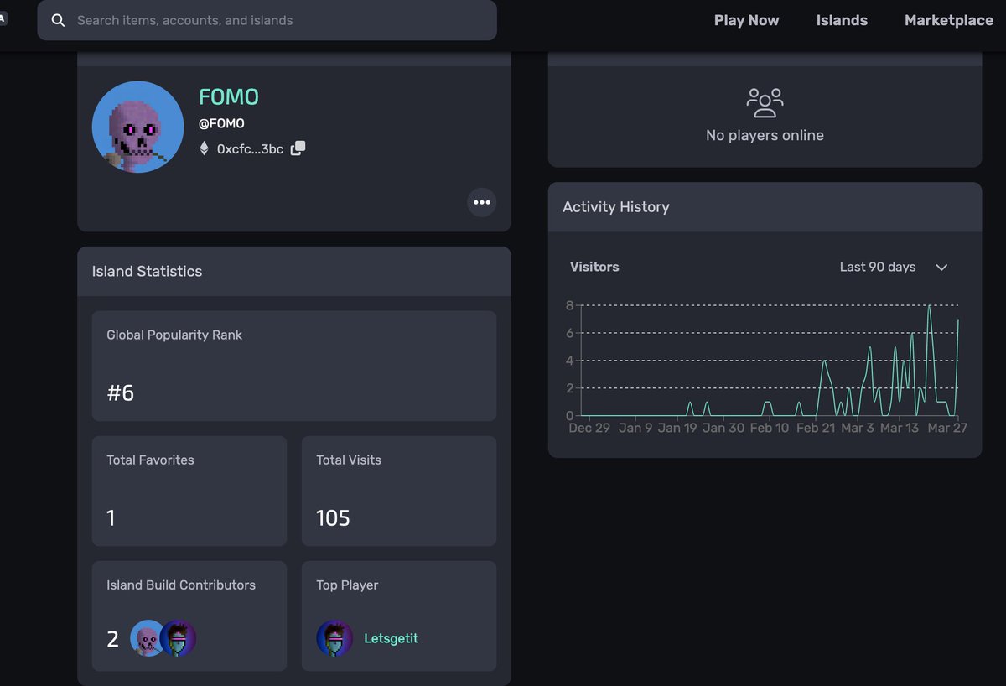Copy the 0xcfc...3bc wallet address
This screenshot has width=1006, height=686.
pos(297,148)
